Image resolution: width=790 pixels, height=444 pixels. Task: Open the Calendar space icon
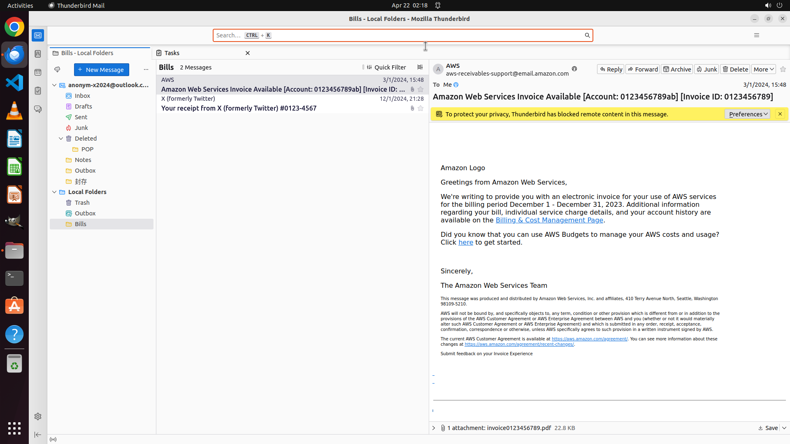click(x=38, y=72)
